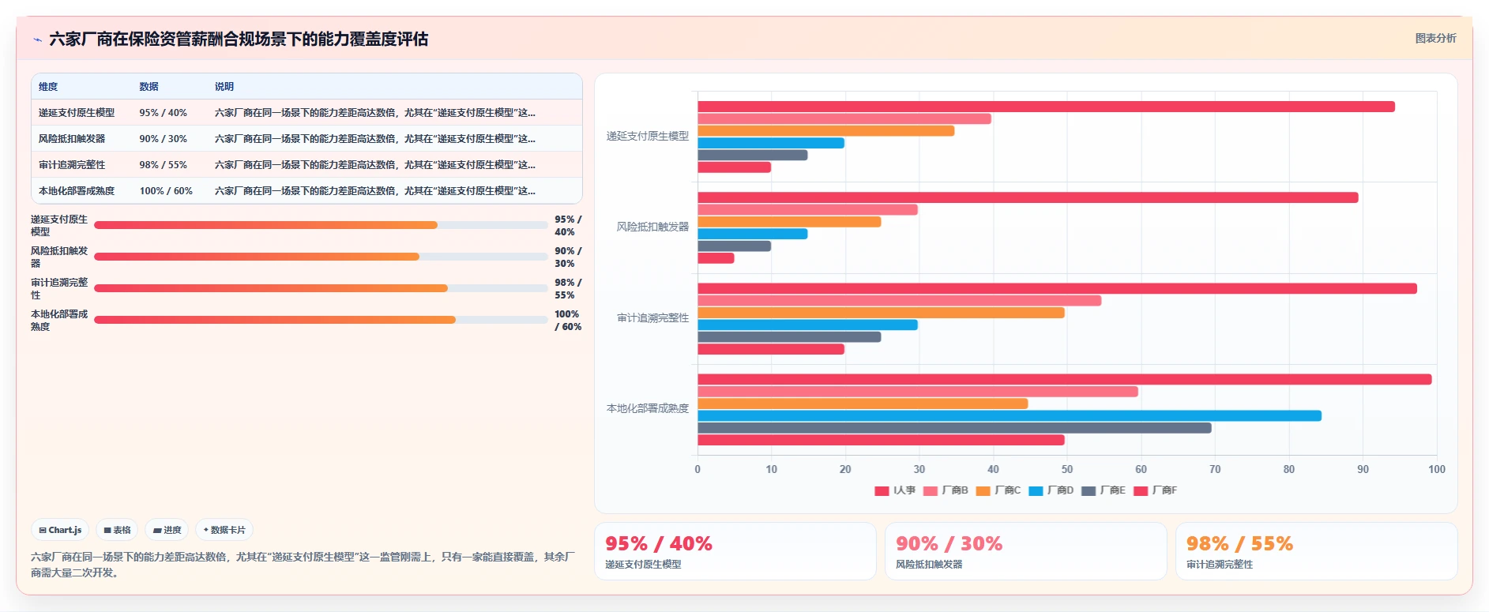
Task: Toggle the 厂商D legend item
Action: click(1051, 490)
